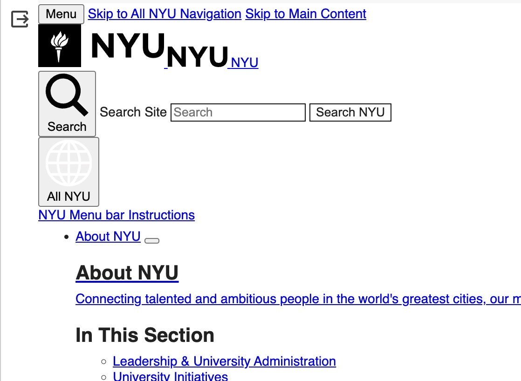
Task: Click the small NYU text link
Action: pos(245,62)
